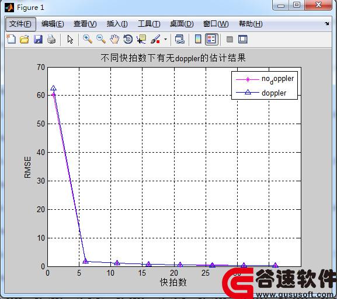The width and height of the screenshot is (337, 299).
Task: Open a file via the folder icon
Action: (25, 40)
